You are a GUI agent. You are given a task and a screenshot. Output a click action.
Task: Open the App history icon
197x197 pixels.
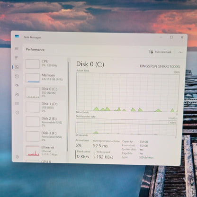[x=17, y=76]
